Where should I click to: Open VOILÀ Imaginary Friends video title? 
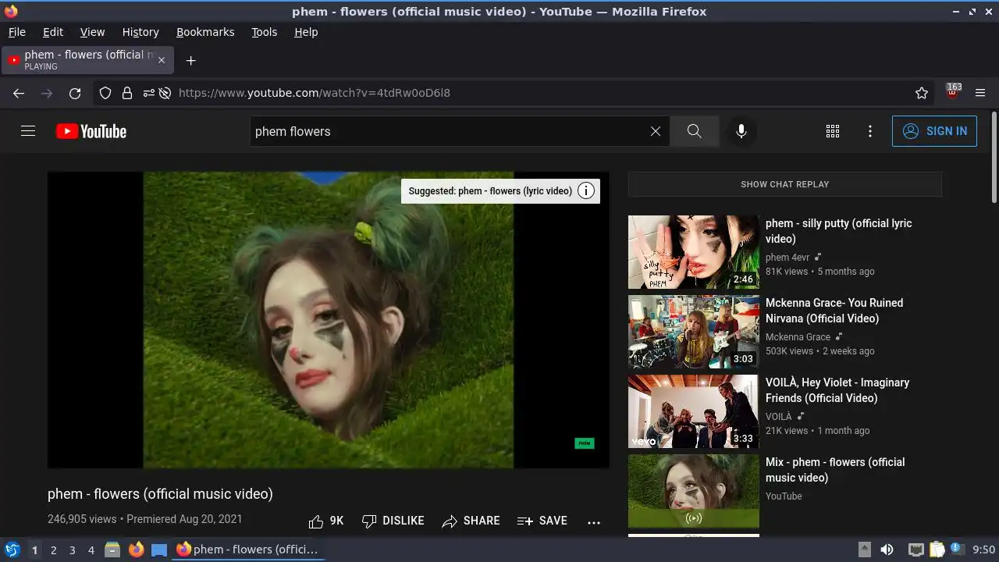tap(837, 390)
